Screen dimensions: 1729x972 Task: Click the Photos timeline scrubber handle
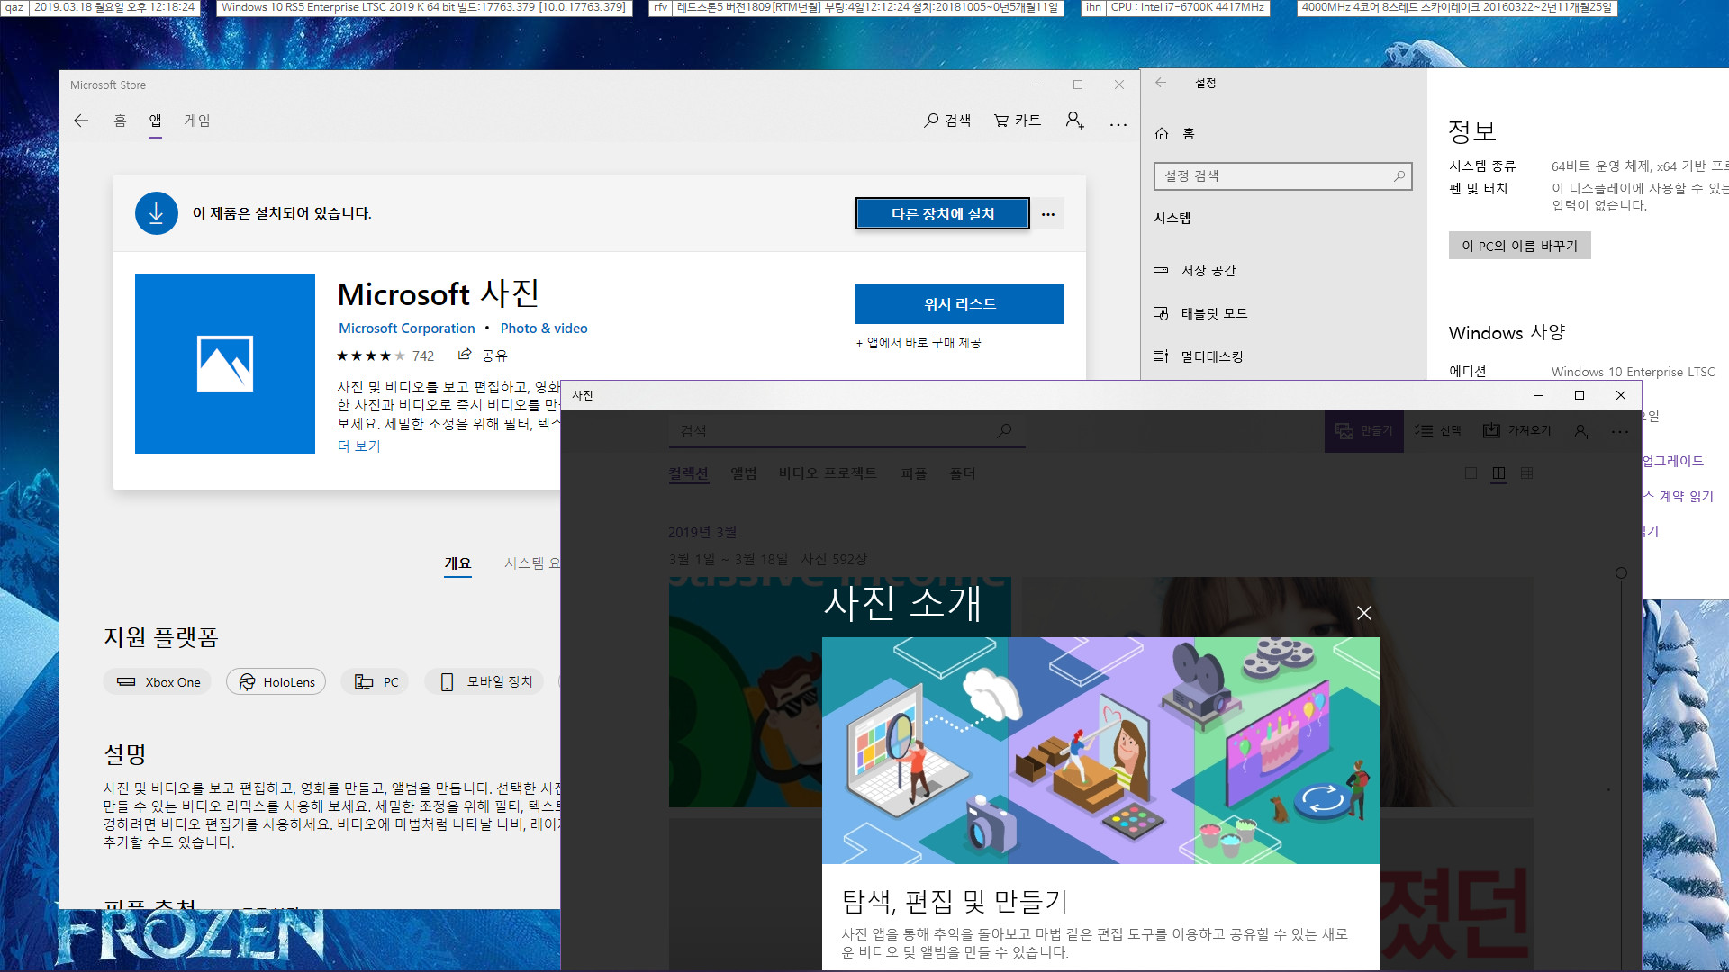(1621, 573)
